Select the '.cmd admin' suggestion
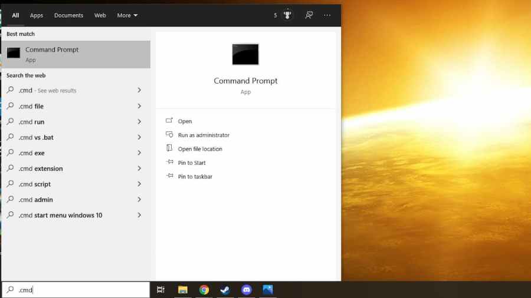The height and width of the screenshot is (298, 531). click(x=76, y=199)
